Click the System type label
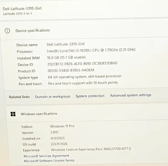168x166 pixels. (x=28, y=78)
